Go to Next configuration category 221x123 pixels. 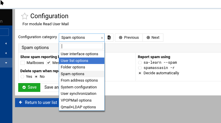(153, 38)
